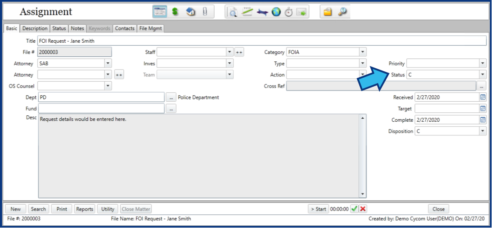This screenshot has width=492, height=228.
Task: Open calendar picker for Target date
Action: (483, 108)
